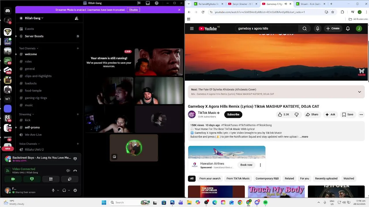Open Discord user settings gear
This screenshot has height=207, width=369.
[x=75, y=190]
